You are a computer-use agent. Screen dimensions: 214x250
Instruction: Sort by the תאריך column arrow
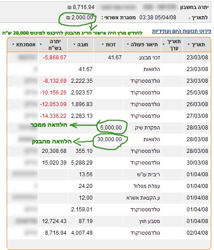point(189,45)
